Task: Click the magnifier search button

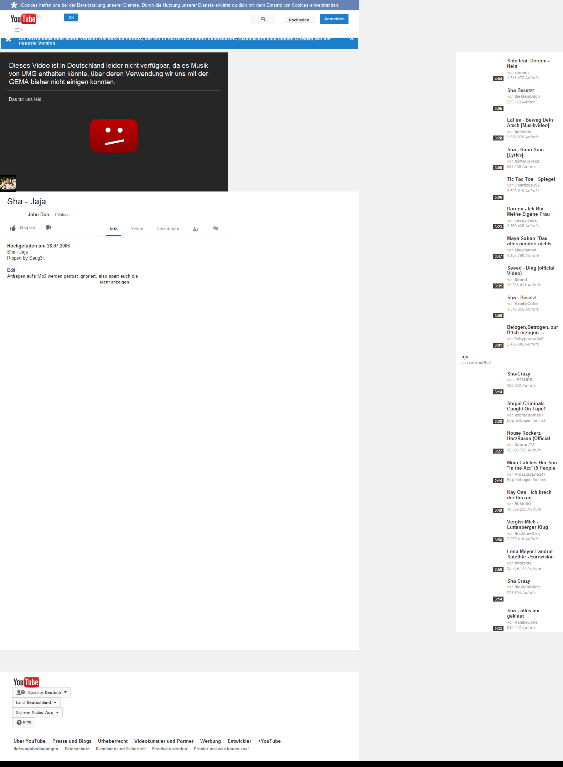Action: (263, 19)
